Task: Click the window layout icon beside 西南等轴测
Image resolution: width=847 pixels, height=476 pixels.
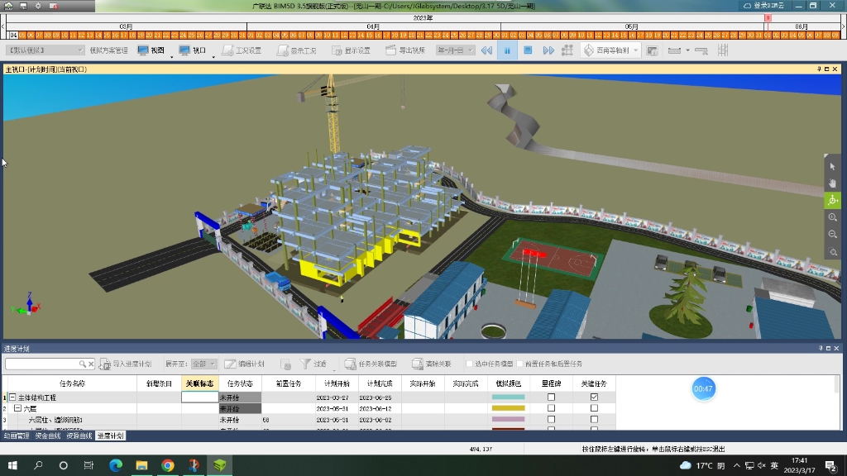Action: click(x=652, y=50)
